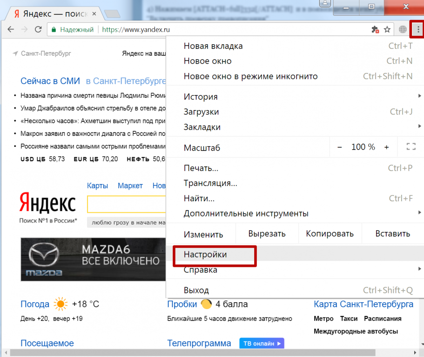Expand the Закладки submenu
This screenshot has width=424, height=357.
(x=296, y=126)
